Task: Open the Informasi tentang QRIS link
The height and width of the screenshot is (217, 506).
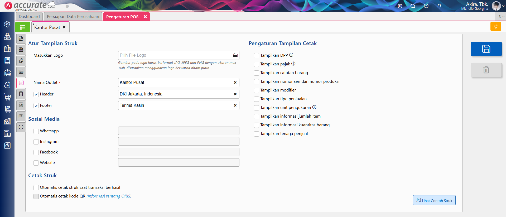Action: click(109, 196)
